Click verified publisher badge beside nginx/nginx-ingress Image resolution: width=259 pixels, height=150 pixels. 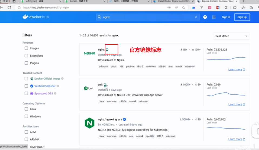tap(124, 119)
